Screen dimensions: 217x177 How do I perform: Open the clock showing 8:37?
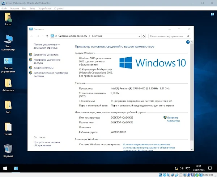tap(199, 168)
